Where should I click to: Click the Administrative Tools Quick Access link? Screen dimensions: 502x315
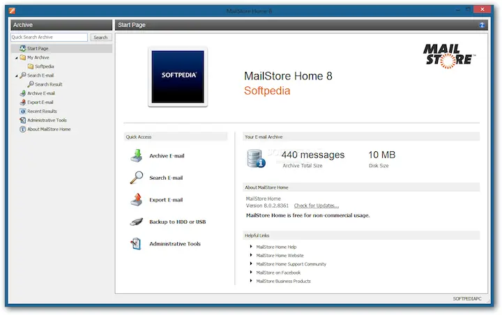(x=175, y=244)
